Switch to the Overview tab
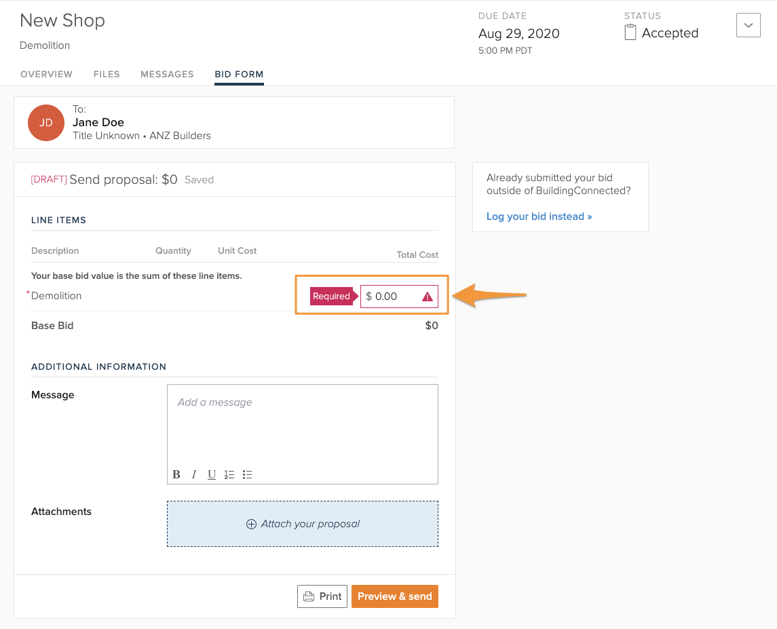777x629 pixels. [46, 74]
